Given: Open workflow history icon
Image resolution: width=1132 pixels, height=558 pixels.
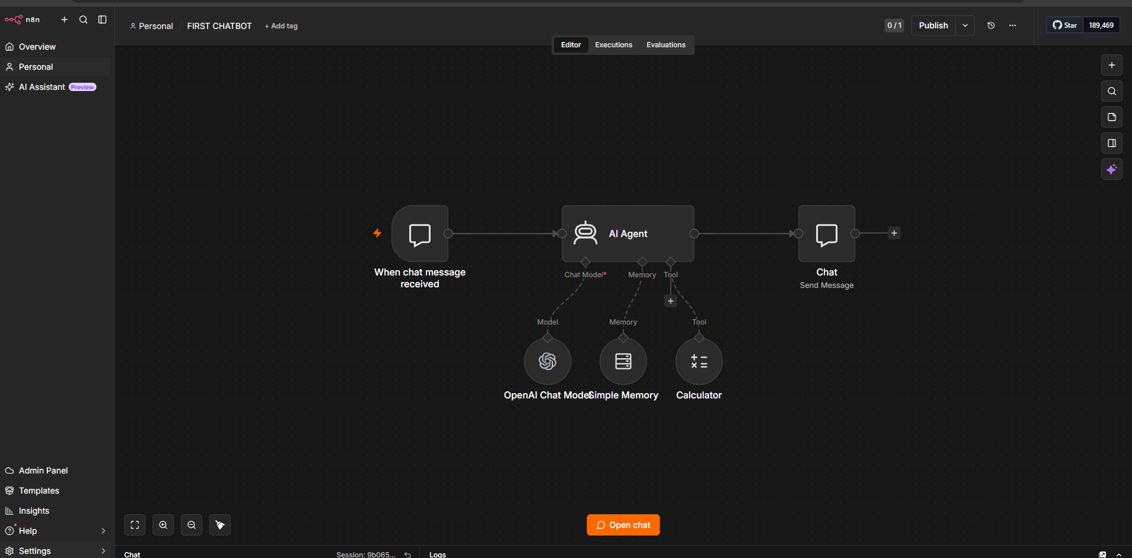Looking at the screenshot, I should click(x=991, y=25).
